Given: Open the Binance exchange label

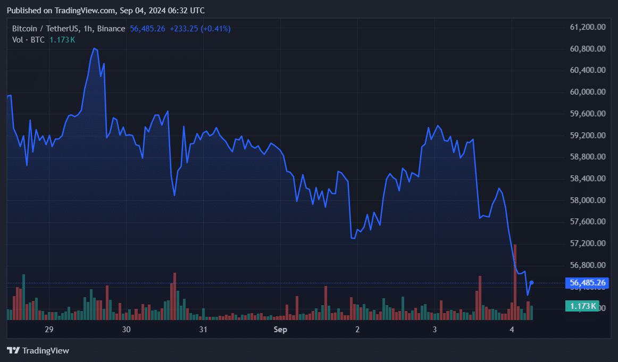Looking at the screenshot, I should click(x=110, y=29).
